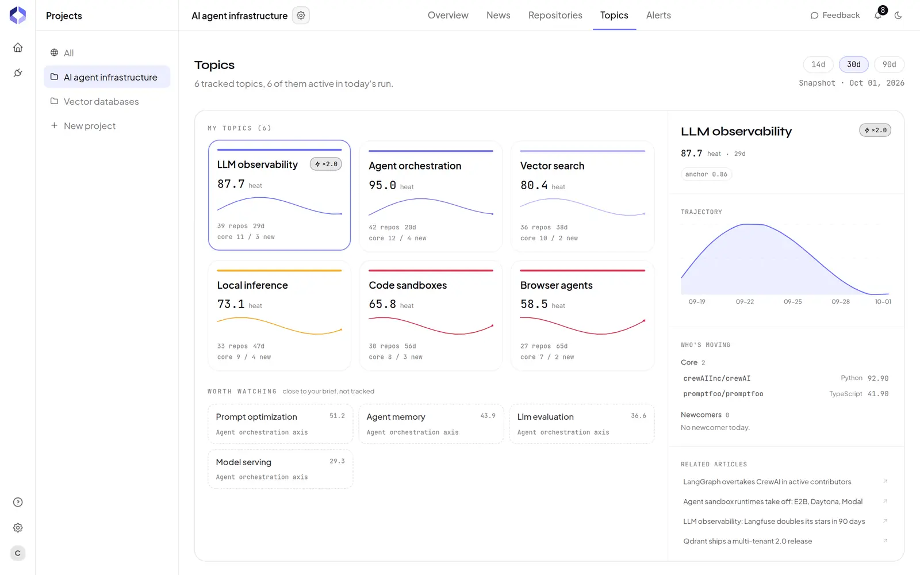Image resolution: width=920 pixels, height=575 pixels.
Task: Select the 30d time range
Action: [854, 64]
